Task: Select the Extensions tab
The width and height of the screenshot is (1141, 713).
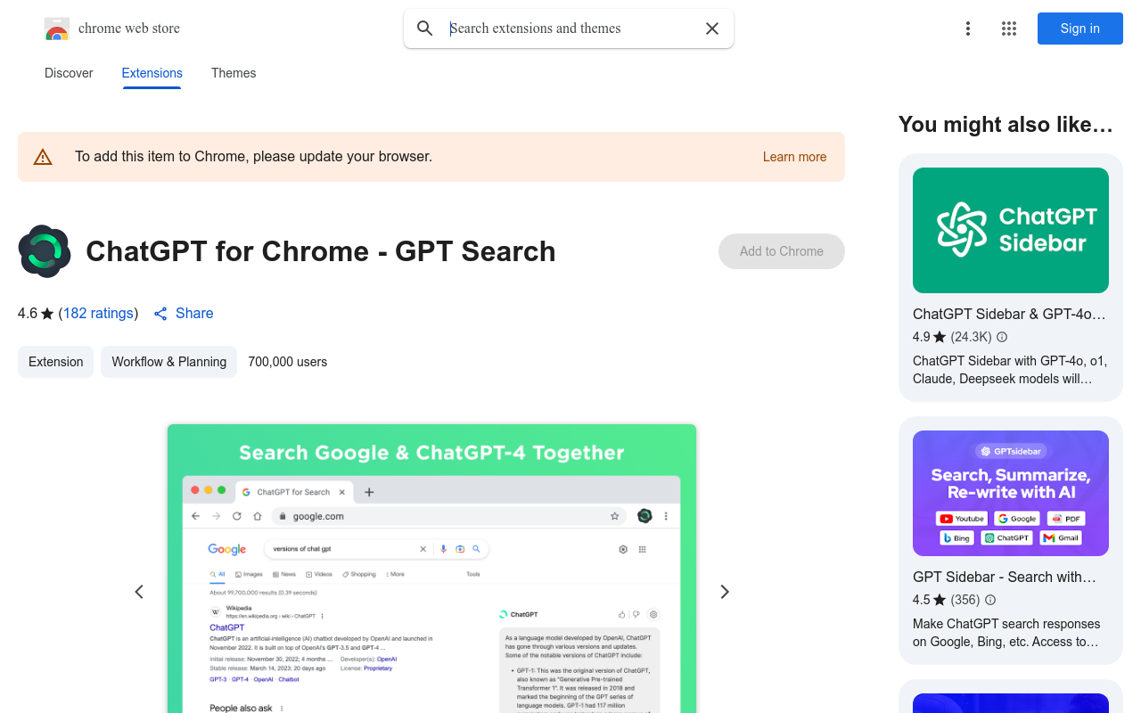Action: click(152, 73)
